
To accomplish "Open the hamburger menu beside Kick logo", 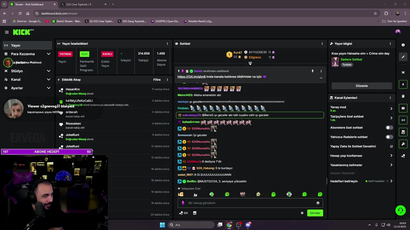I will [x=7, y=32].
